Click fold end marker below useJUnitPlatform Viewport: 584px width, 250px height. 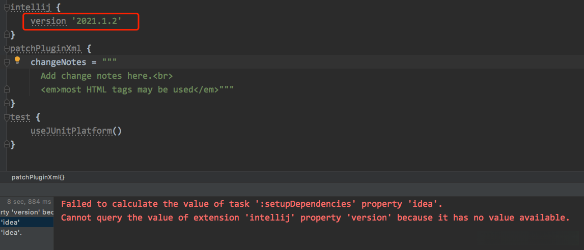(6, 145)
